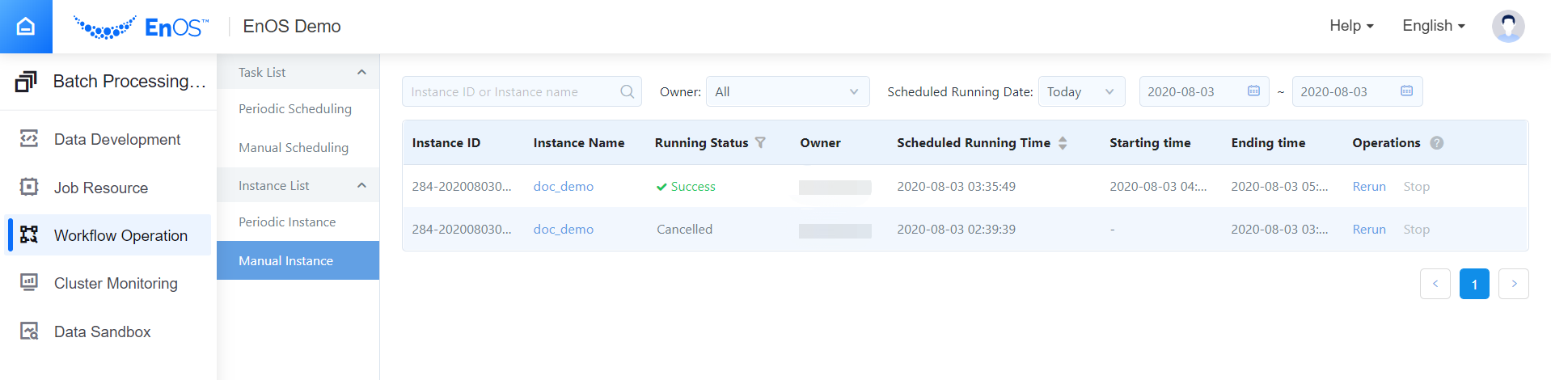The height and width of the screenshot is (380, 1551).
Task: Select Manual Instance list
Action: (x=298, y=260)
